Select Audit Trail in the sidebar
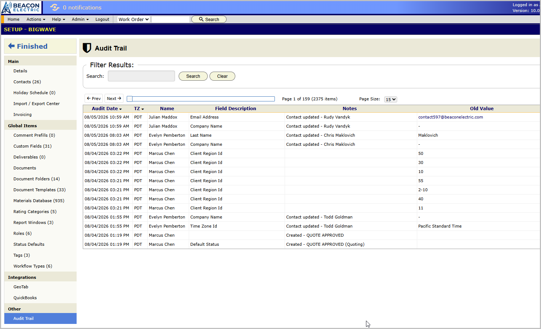 (40, 318)
